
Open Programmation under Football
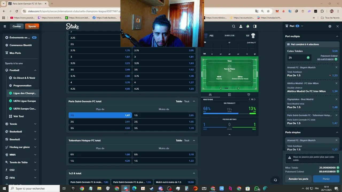[22, 86]
